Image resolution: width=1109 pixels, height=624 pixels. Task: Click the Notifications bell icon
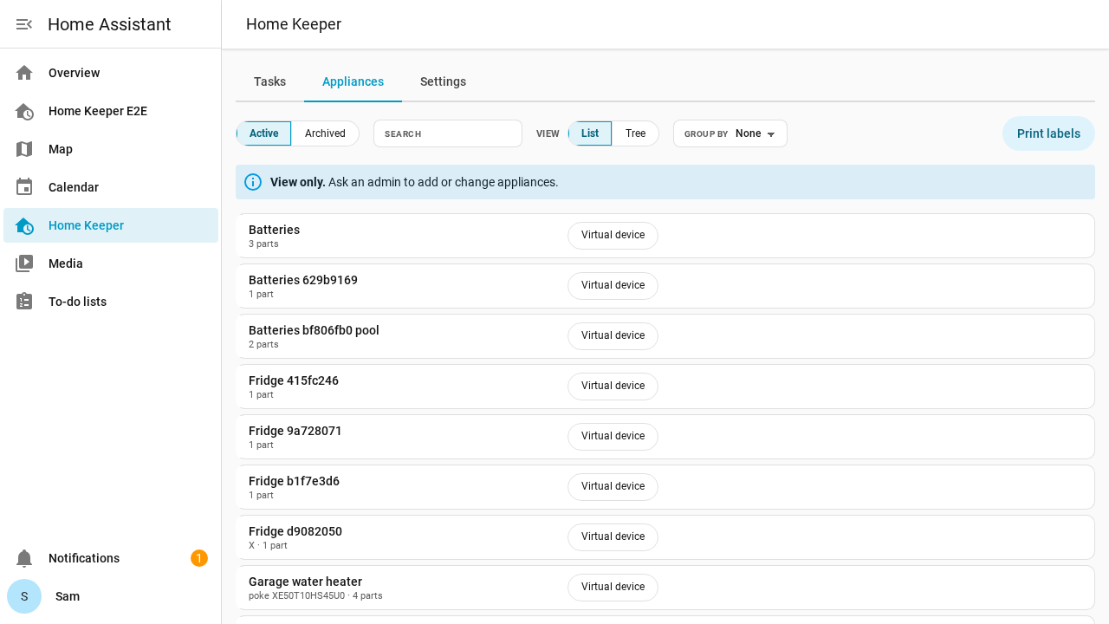tap(24, 558)
